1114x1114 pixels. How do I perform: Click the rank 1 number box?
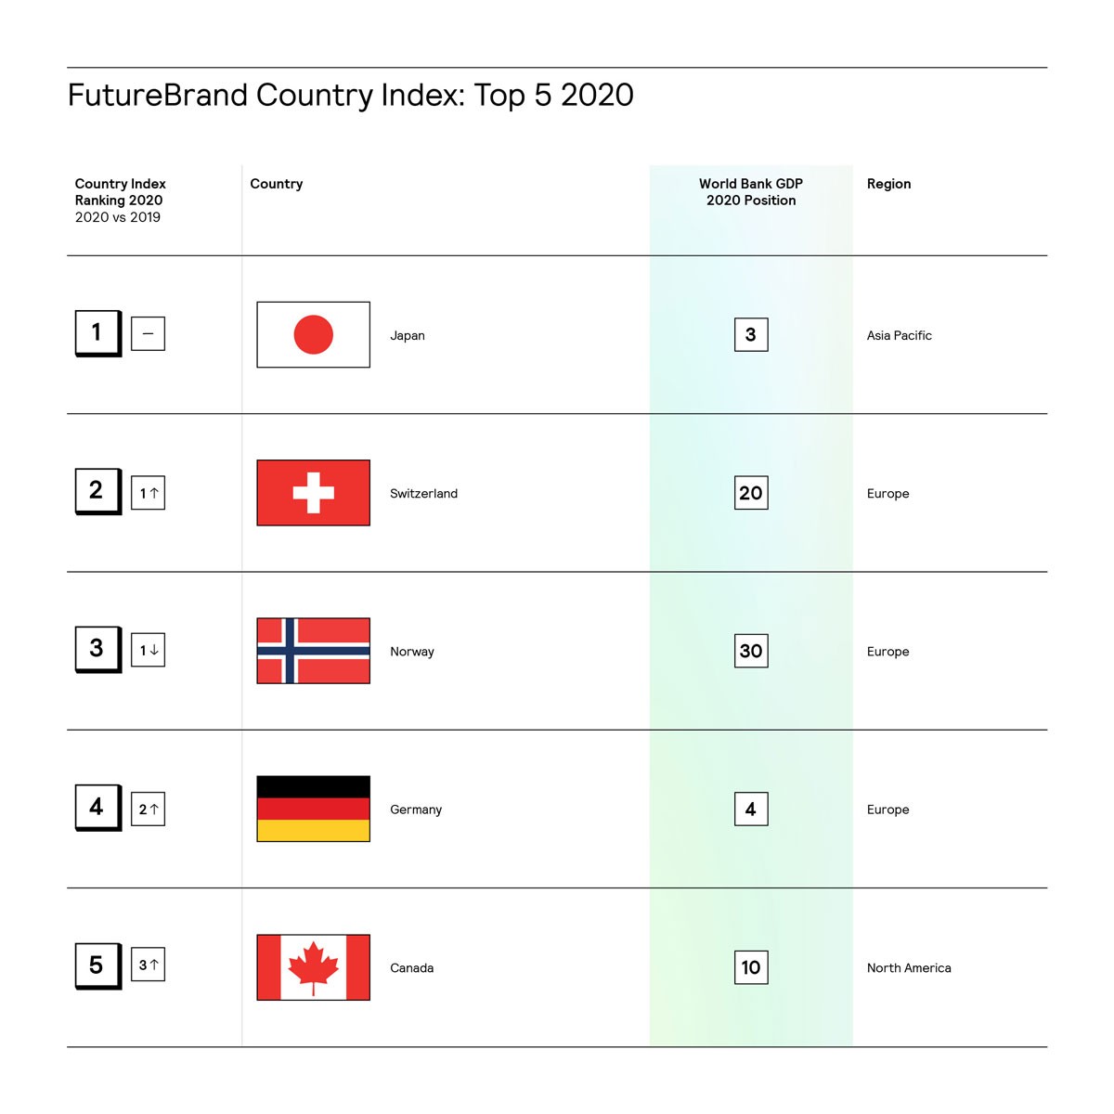coord(97,332)
